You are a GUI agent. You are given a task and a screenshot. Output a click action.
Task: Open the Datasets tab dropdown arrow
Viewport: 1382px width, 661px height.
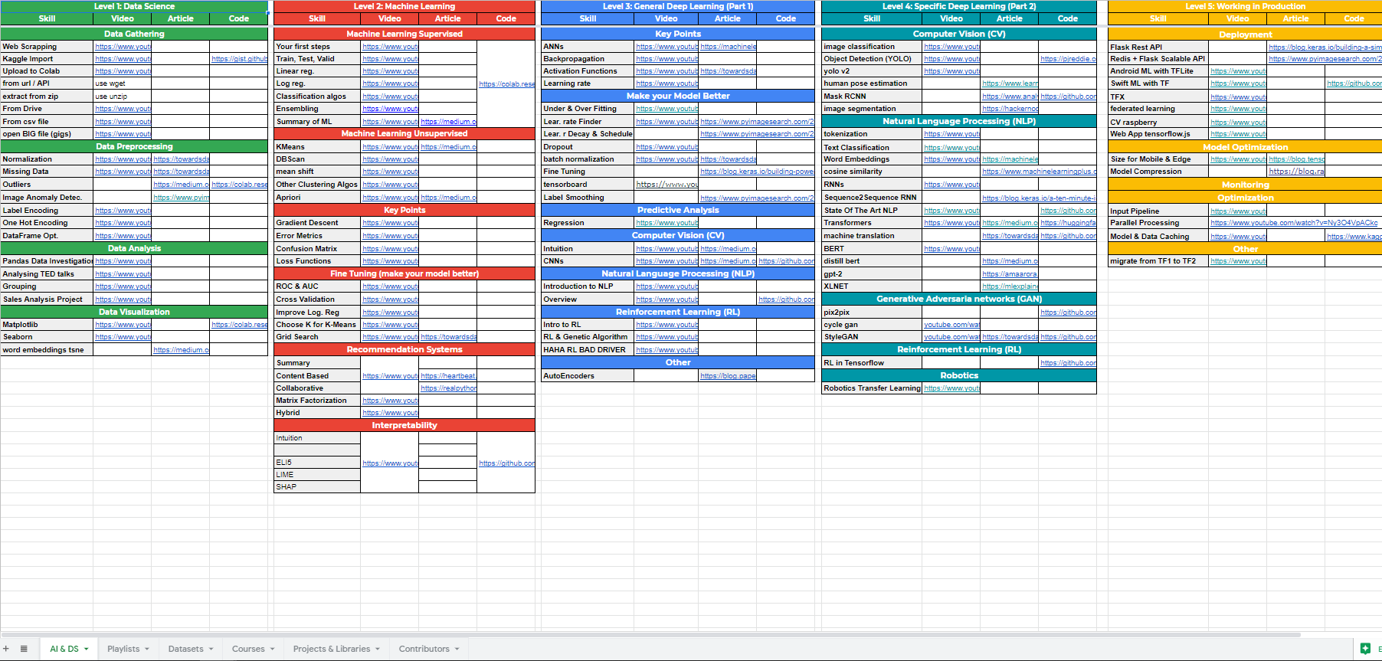[211, 649]
